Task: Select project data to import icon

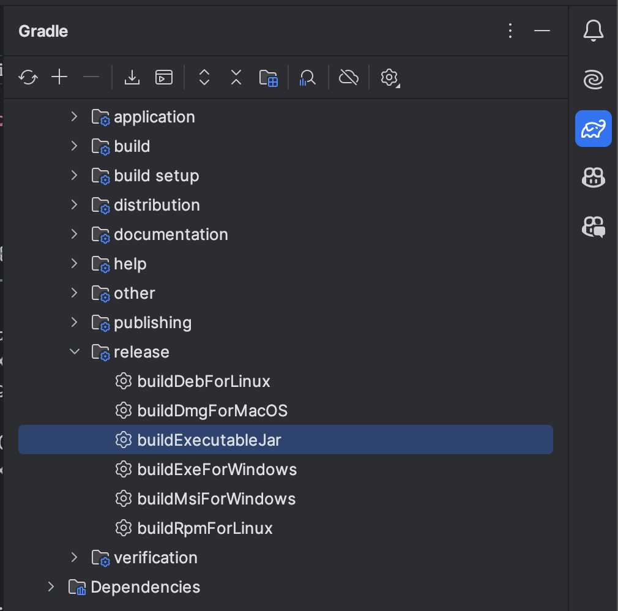Action: 269,78
